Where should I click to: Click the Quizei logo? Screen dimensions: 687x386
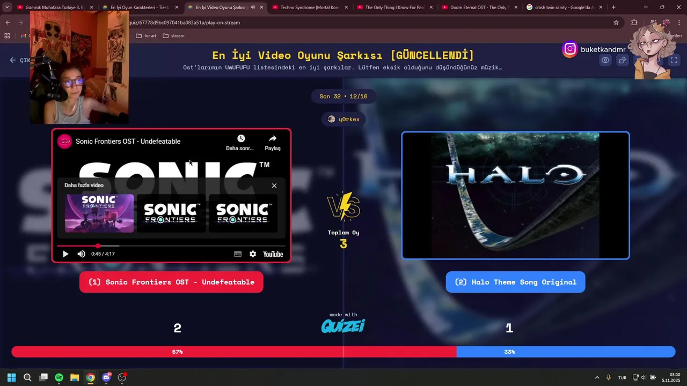pyautogui.click(x=343, y=326)
